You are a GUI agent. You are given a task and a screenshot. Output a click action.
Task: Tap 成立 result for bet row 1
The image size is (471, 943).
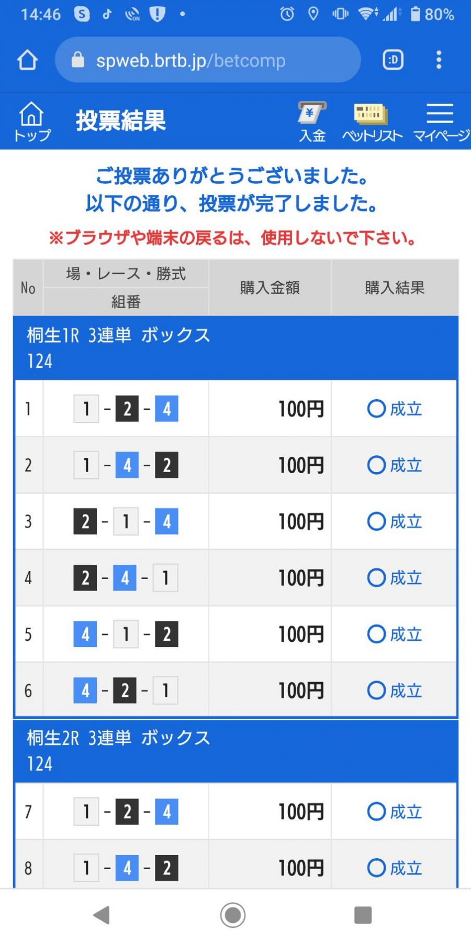[395, 409]
